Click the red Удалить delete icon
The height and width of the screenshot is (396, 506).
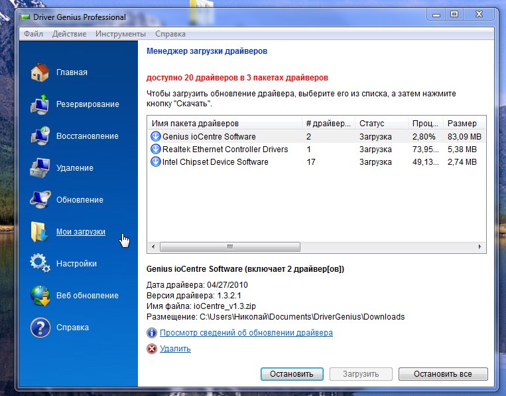[152, 349]
